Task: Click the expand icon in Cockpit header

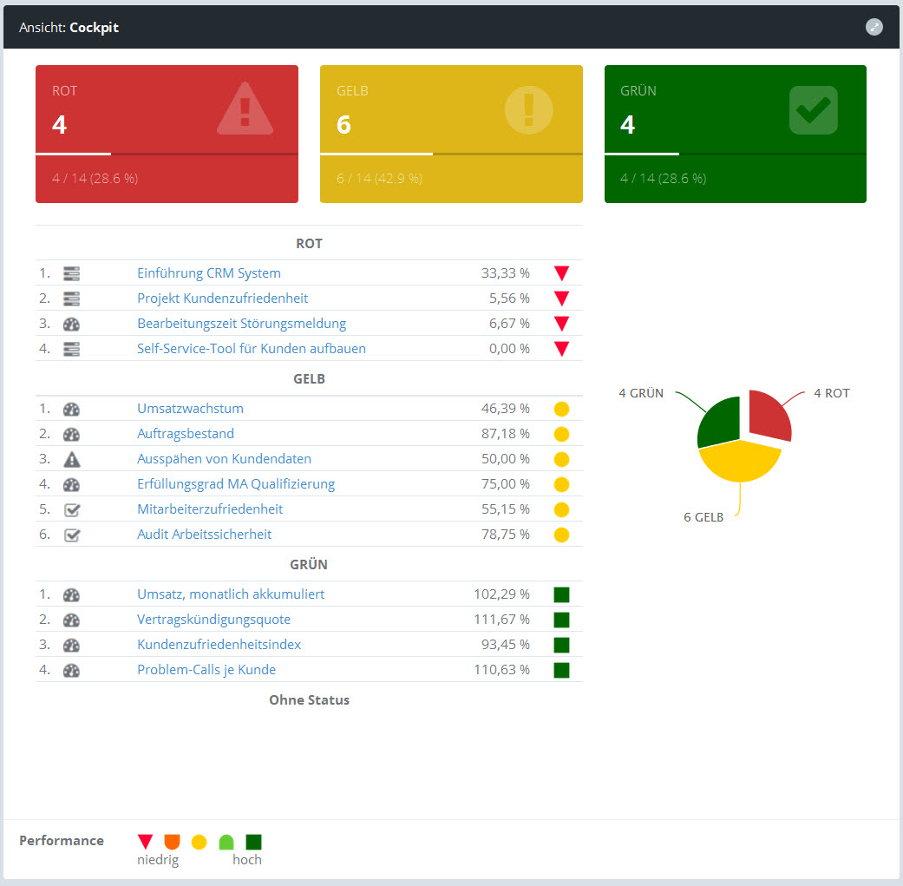Action: [x=874, y=27]
